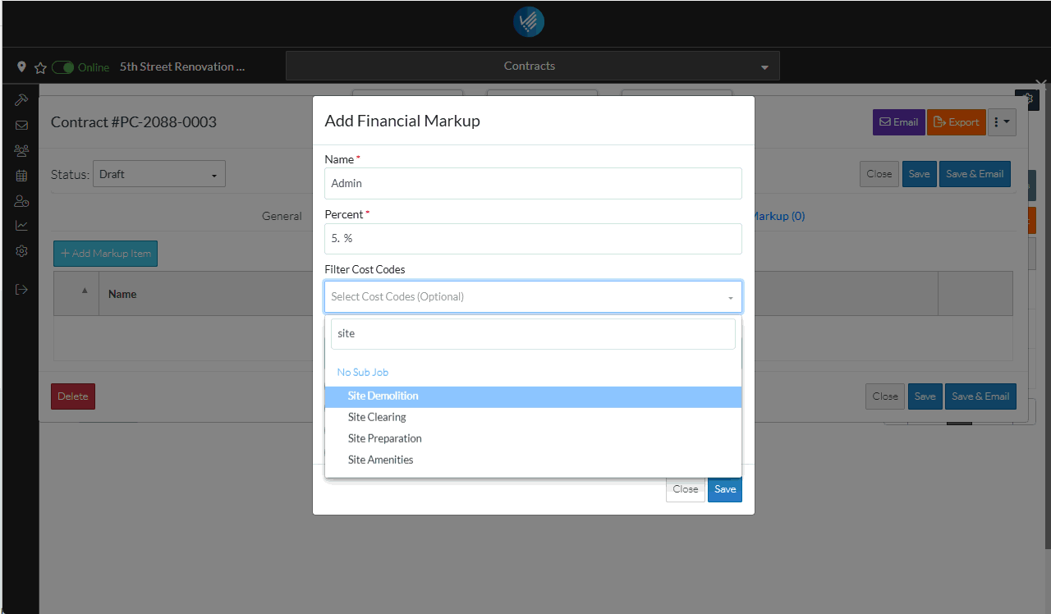Image resolution: width=1051 pixels, height=614 pixels.
Task: Open the settings gear in left sidebar
Action: pos(21,251)
